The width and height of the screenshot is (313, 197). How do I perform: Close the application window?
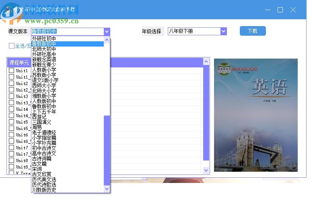(x=293, y=10)
